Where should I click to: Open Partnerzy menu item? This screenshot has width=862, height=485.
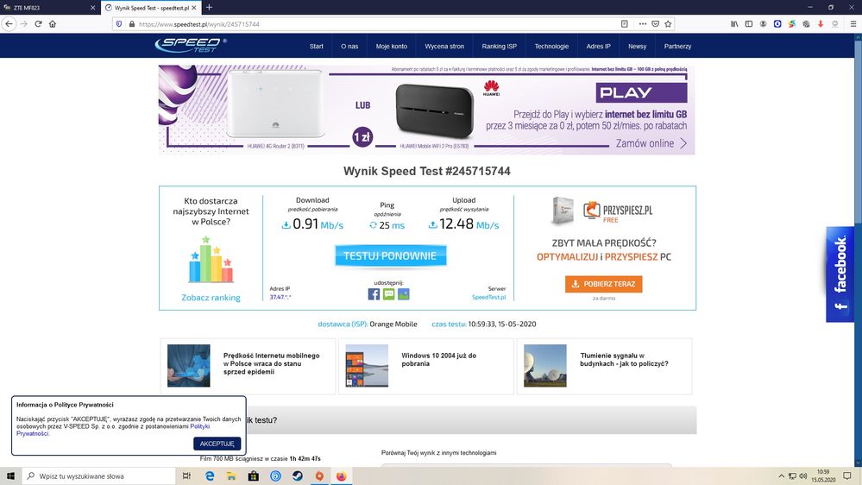[677, 47]
